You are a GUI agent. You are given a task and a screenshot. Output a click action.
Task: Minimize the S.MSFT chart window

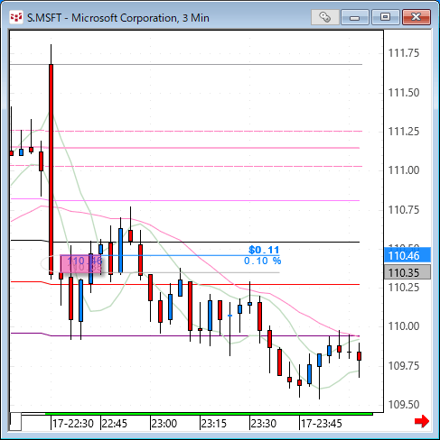pos(355,17)
